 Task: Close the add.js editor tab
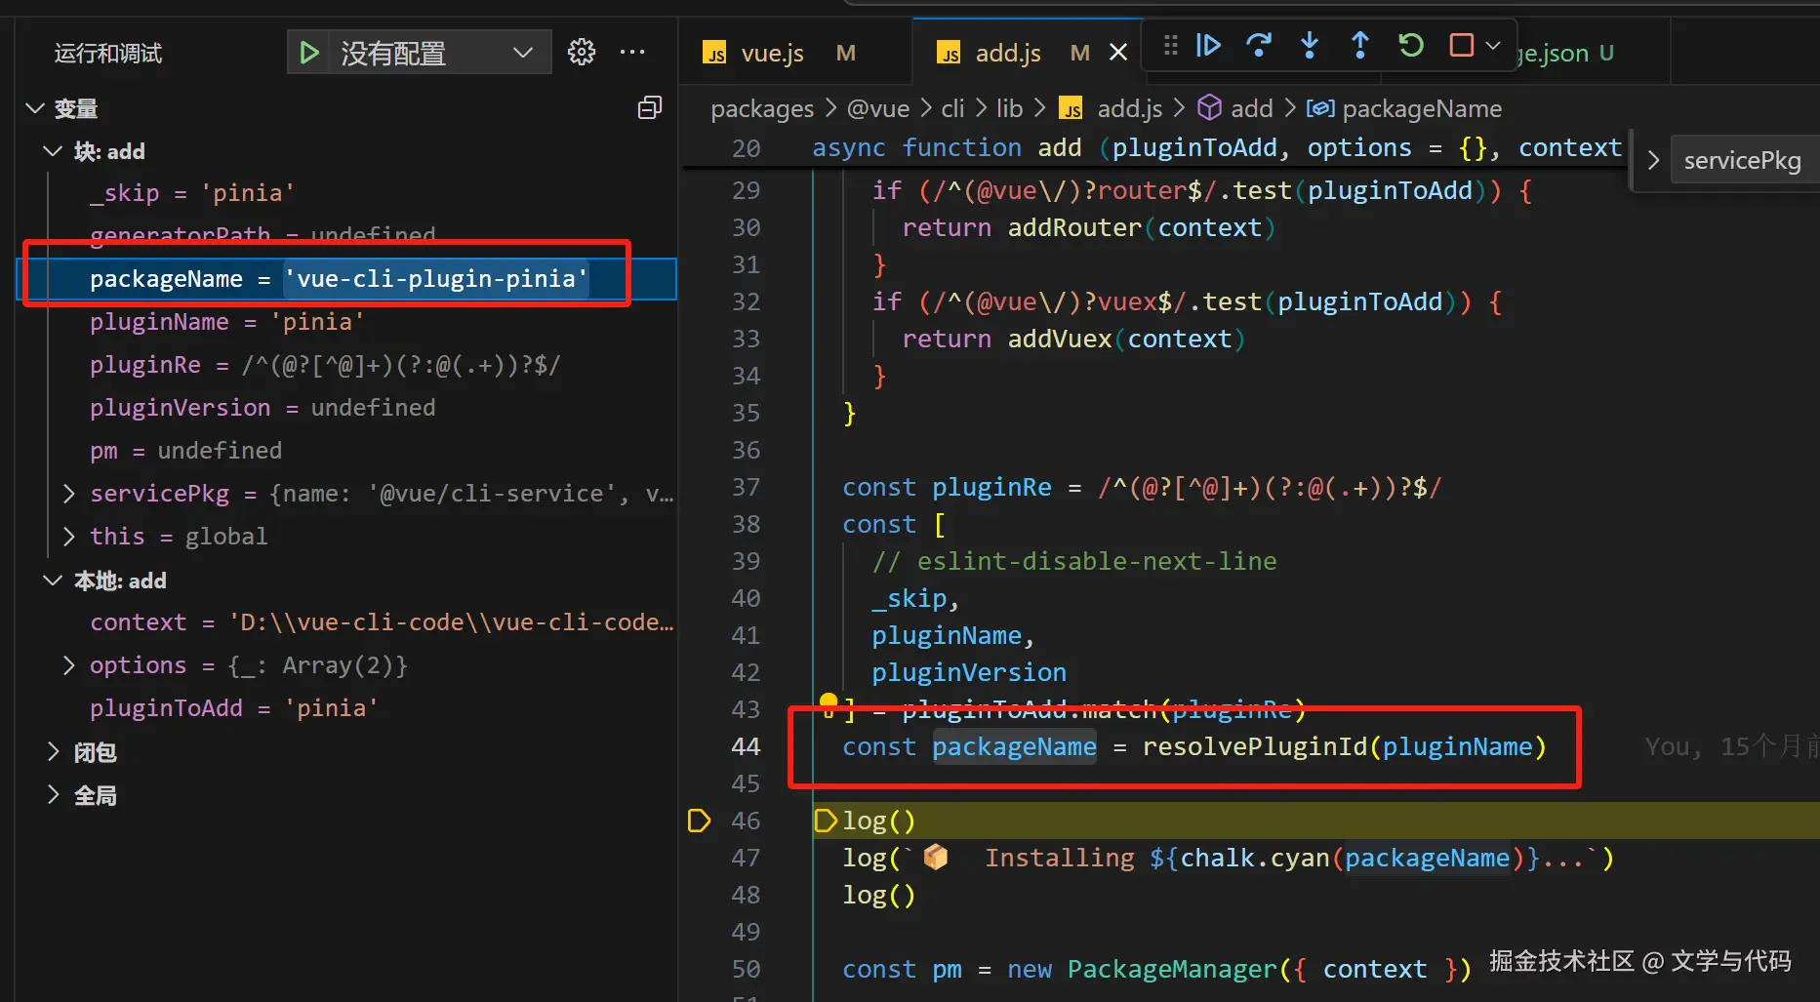click(1118, 53)
